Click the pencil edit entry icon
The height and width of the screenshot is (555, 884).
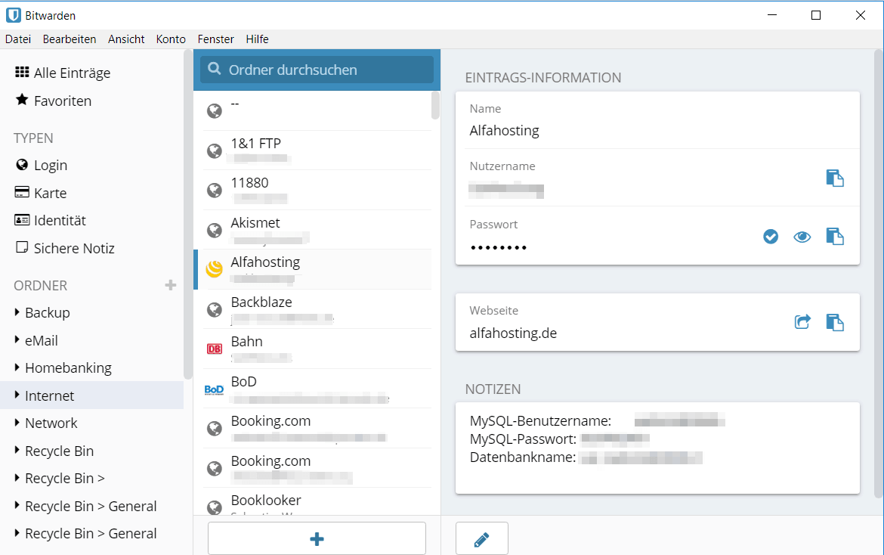coord(481,539)
